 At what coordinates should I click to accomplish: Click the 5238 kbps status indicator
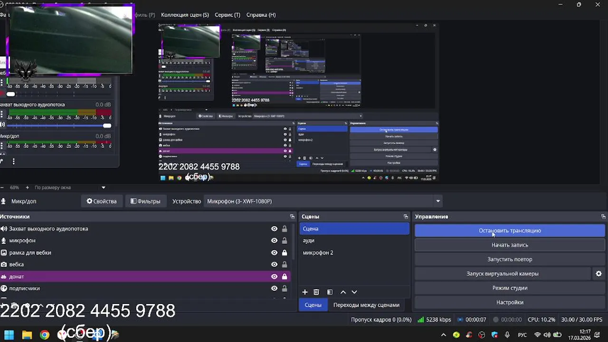[434, 320]
